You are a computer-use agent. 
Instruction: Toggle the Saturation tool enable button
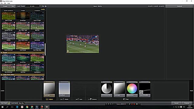[x=137, y=82]
